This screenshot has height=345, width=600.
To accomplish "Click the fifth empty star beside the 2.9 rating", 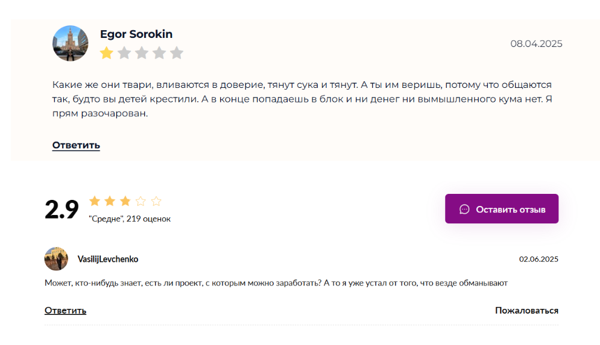I will 156,201.
